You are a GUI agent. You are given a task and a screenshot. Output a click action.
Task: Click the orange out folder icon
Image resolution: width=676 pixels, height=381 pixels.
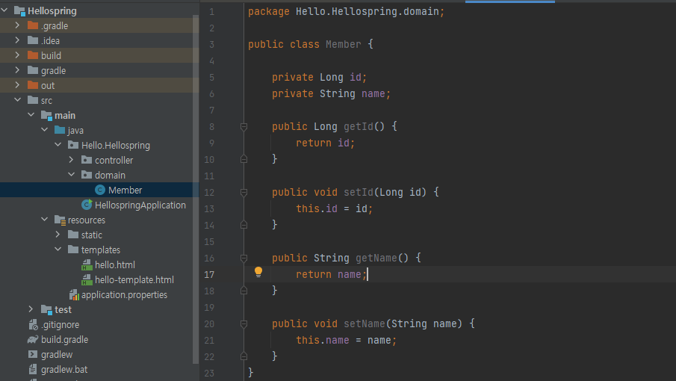33,85
